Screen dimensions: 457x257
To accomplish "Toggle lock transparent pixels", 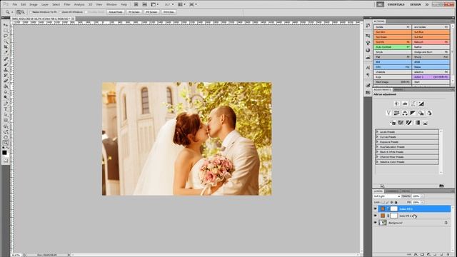I will pos(383,202).
